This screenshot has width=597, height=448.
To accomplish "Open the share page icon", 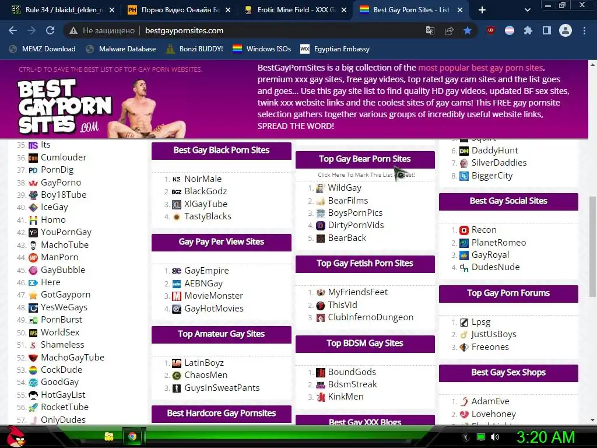I will coord(449,30).
